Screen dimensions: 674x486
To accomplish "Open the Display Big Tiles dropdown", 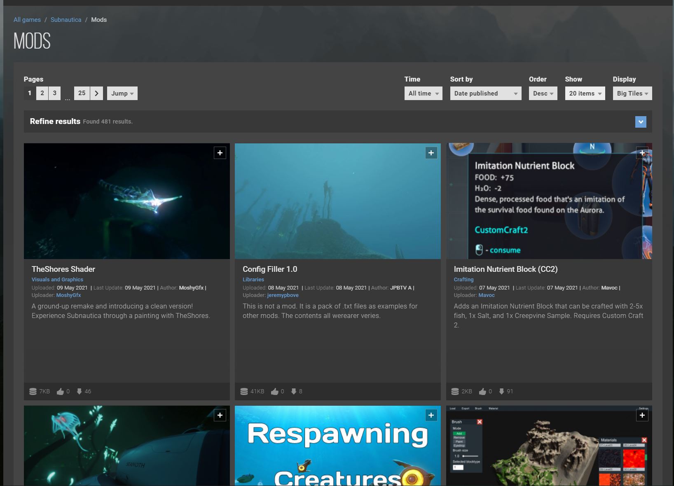I will (632, 93).
